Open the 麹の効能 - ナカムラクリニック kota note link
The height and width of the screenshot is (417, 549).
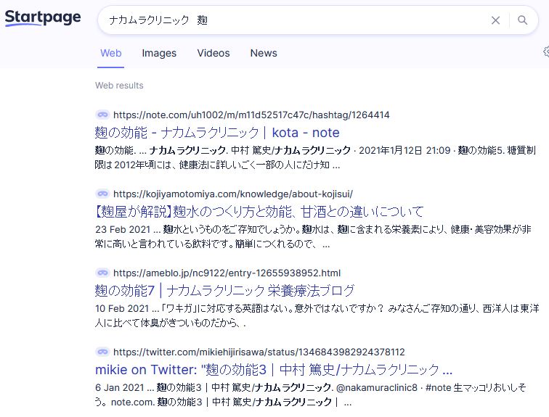click(217, 133)
